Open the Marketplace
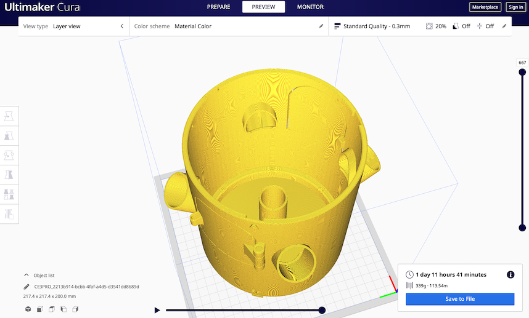The width and height of the screenshot is (529, 318). pos(485,7)
